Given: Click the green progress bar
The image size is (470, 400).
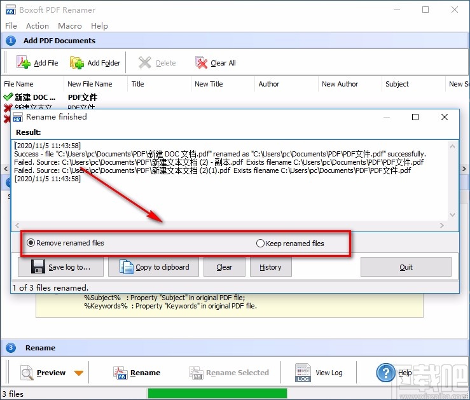Looking at the screenshot, I should click(x=218, y=393).
